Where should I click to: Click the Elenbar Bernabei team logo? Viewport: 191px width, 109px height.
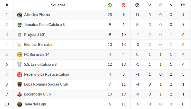20,45
